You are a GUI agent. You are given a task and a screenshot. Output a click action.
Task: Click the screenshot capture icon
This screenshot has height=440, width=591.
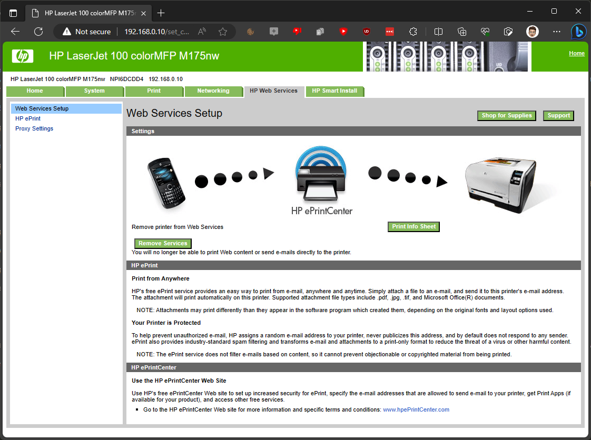[508, 32]
